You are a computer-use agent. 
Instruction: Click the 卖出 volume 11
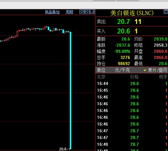click(138, 21)
